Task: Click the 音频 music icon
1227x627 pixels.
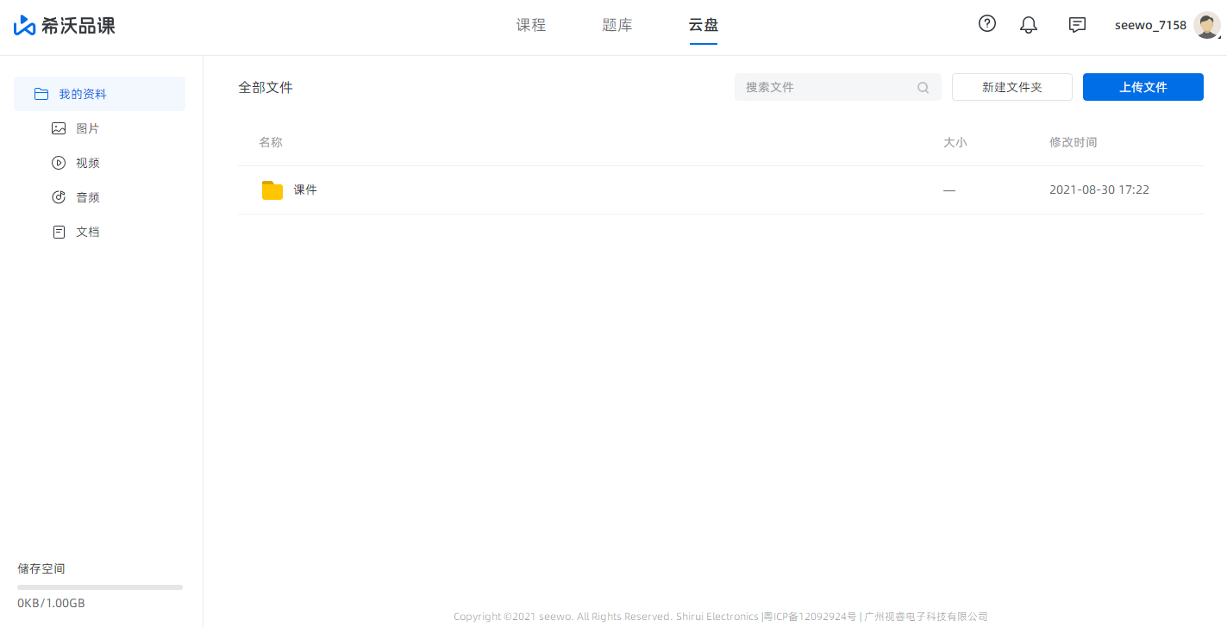Action: pyautogui.click(x=59, y=197)
